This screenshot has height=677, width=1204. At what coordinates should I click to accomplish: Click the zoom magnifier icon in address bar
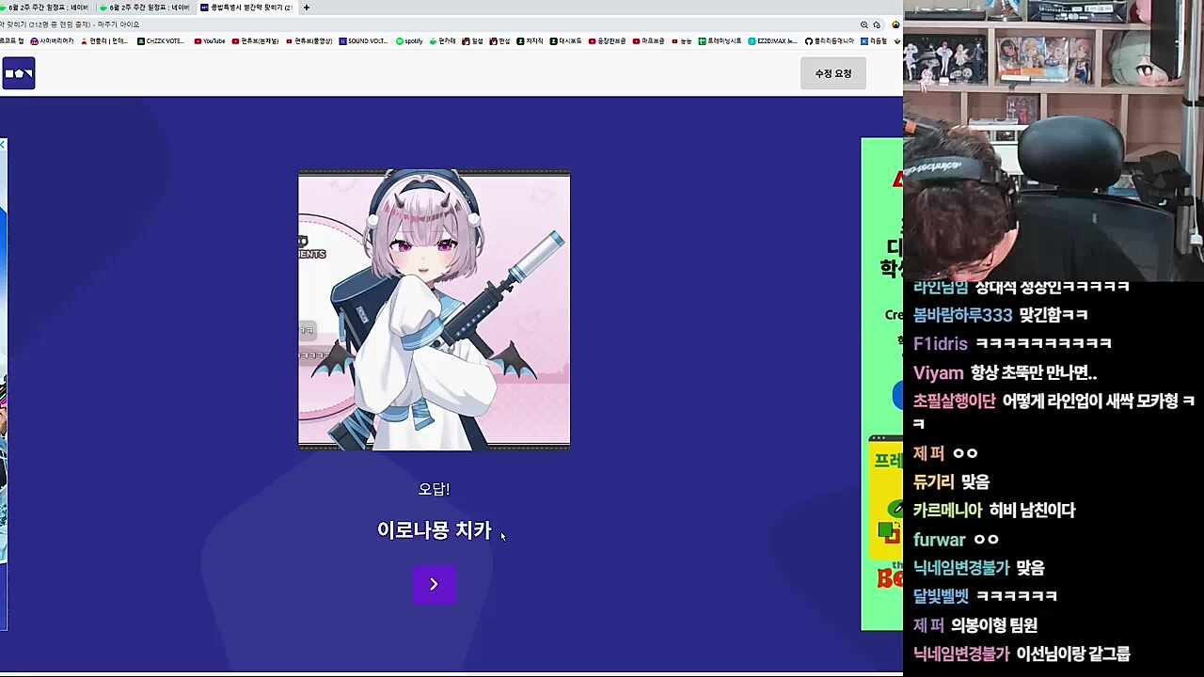pyautogui.click(x=863, y=24)
